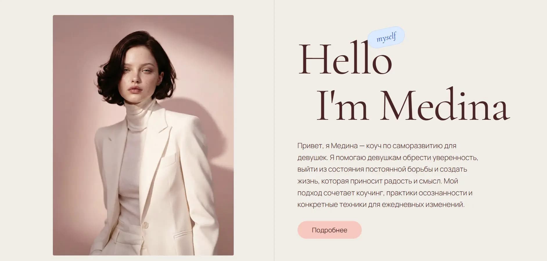The image size is (547, 261).
Task: Click the words 'ежедневных изменений'
Action: click(423, 205)
